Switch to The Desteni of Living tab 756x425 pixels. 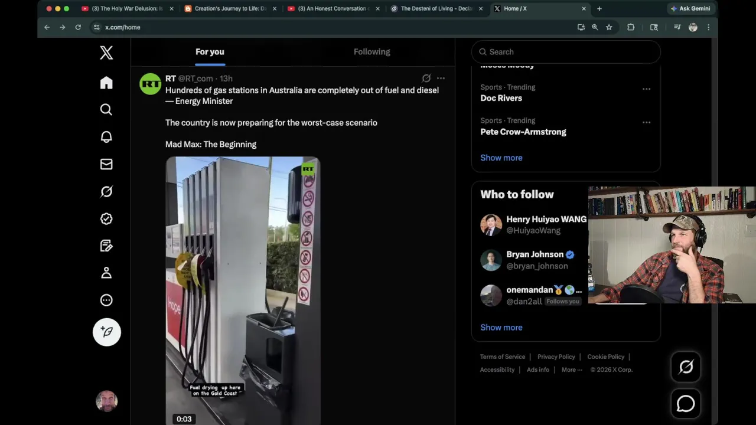[x=436, y=9]
